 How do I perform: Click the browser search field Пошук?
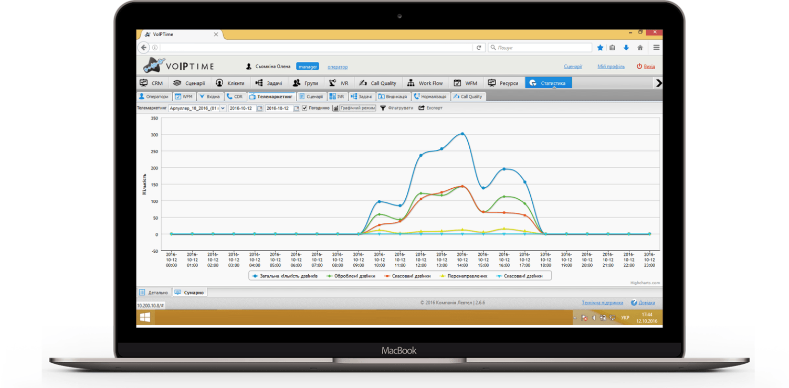pos(540,48)
